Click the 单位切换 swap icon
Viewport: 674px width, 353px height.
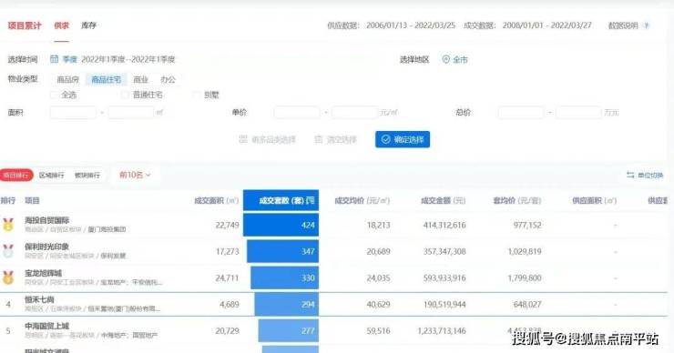[x=630, y=175]
